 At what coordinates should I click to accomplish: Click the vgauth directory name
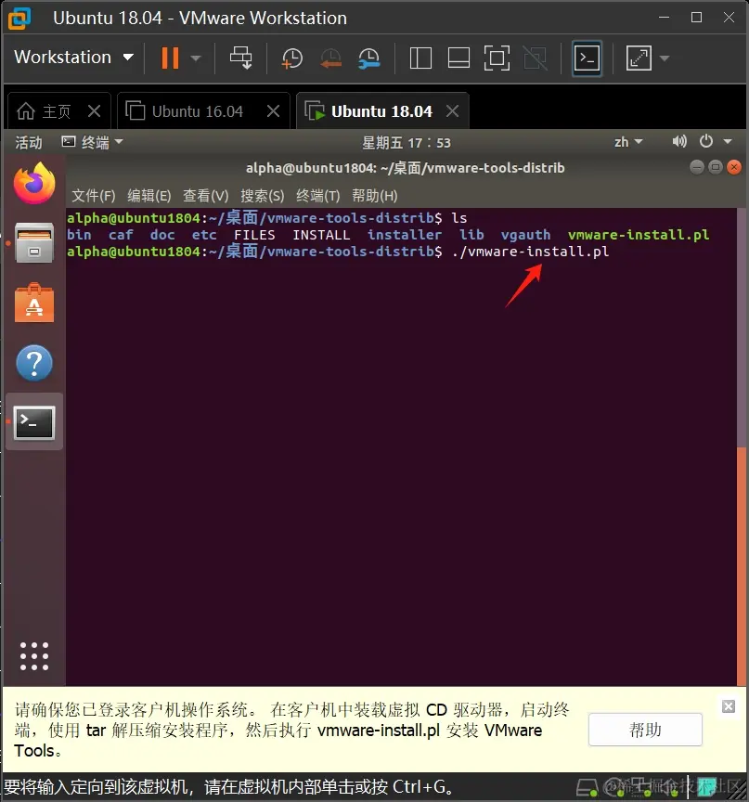525,235
